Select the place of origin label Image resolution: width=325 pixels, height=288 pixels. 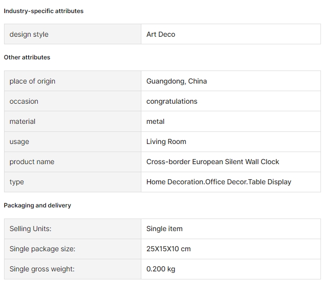pyautogui.click(x=32, y=81)
